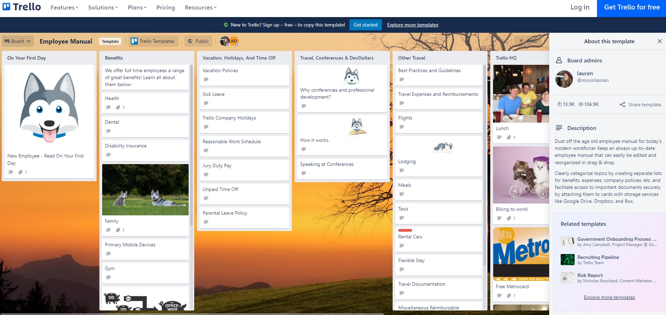Click the first board member avatar photo
Image resolution: width=666 pixels, height=315 pixels.
225,41
